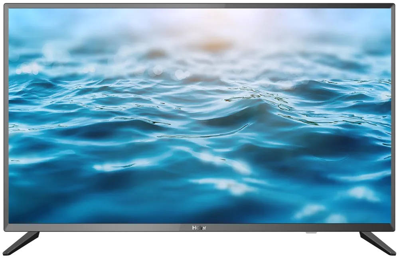Screen dimensions: 399x260
Task: Click the right side bezel of the TV
Action: pos(393,120)
